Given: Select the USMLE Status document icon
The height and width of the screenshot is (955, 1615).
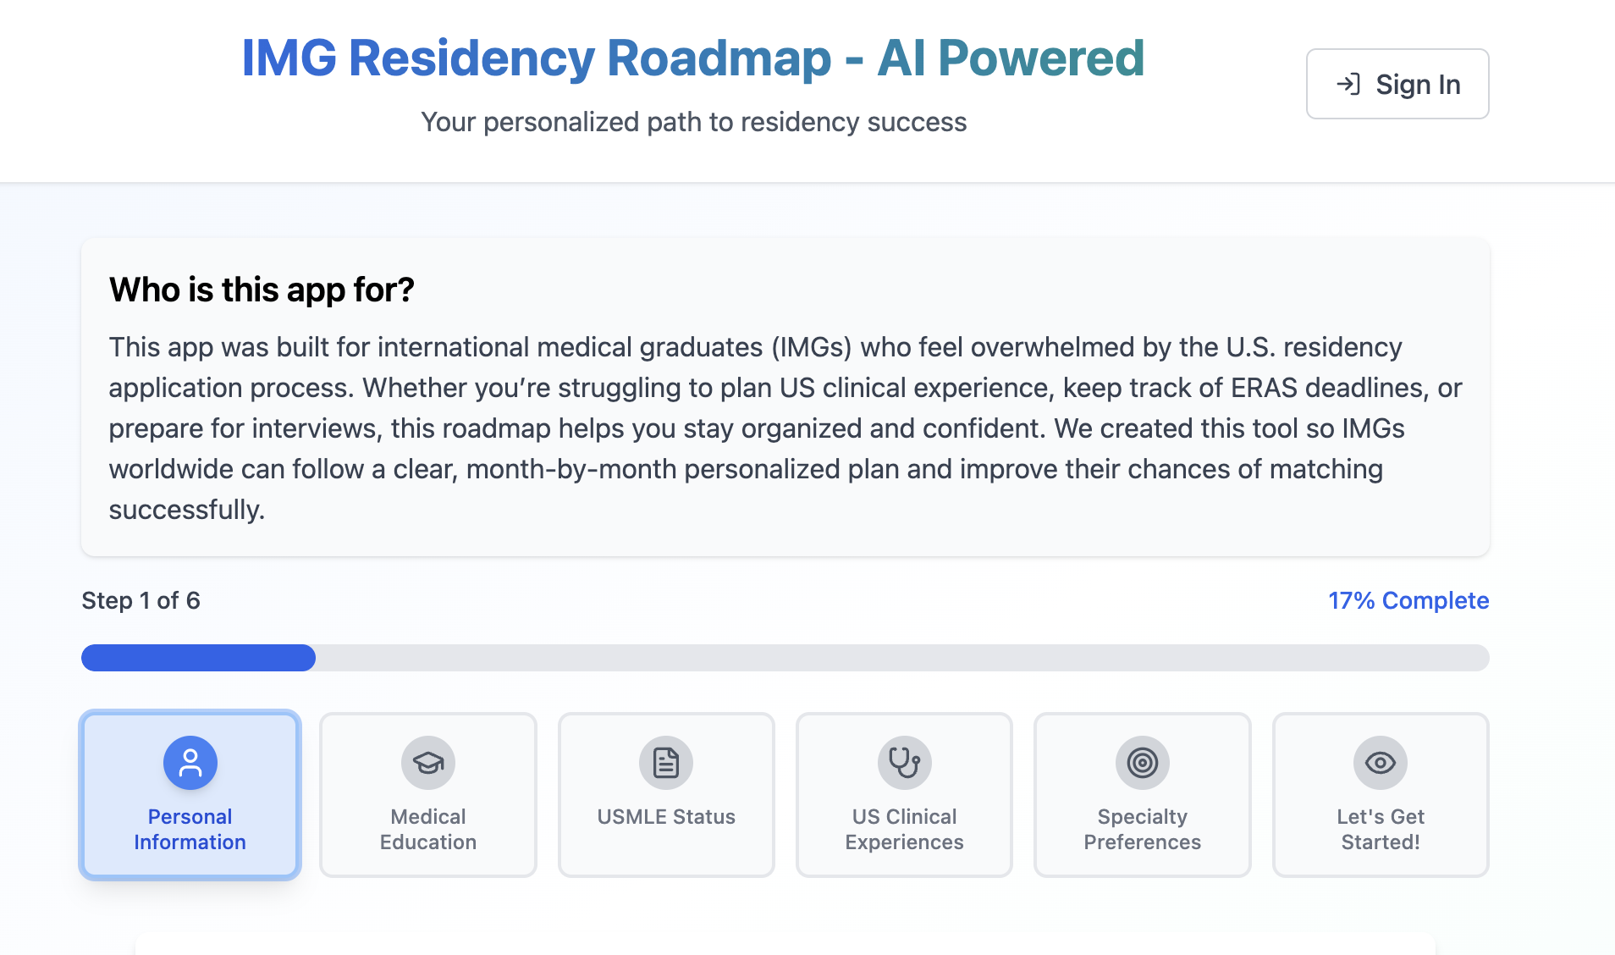Looking at the screenshot, I should click(666, 762).
